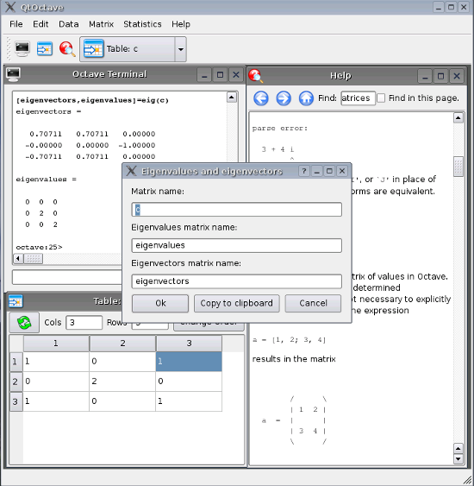Image resolution: width=474 pixels, height=486 pixels.
Task: Open the Help menu
Action: [x=181, y=24]
